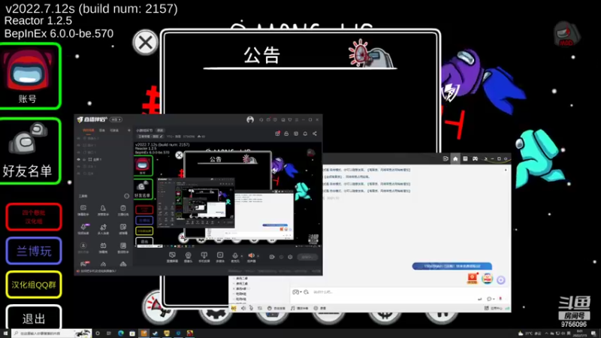Click 自由发言 in chat bottom toolbar
Image resolution: width=601 pixels, height=338 pixels.
[x=276, y=308]
